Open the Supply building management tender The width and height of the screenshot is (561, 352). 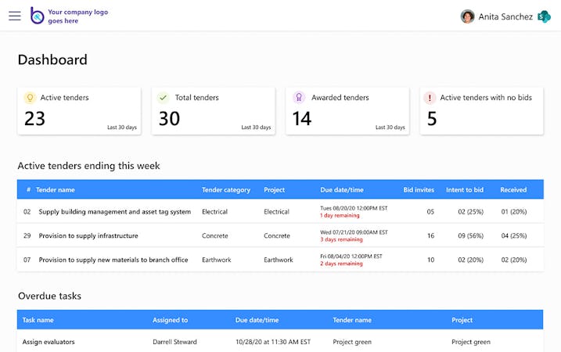[x=114, y=212]
